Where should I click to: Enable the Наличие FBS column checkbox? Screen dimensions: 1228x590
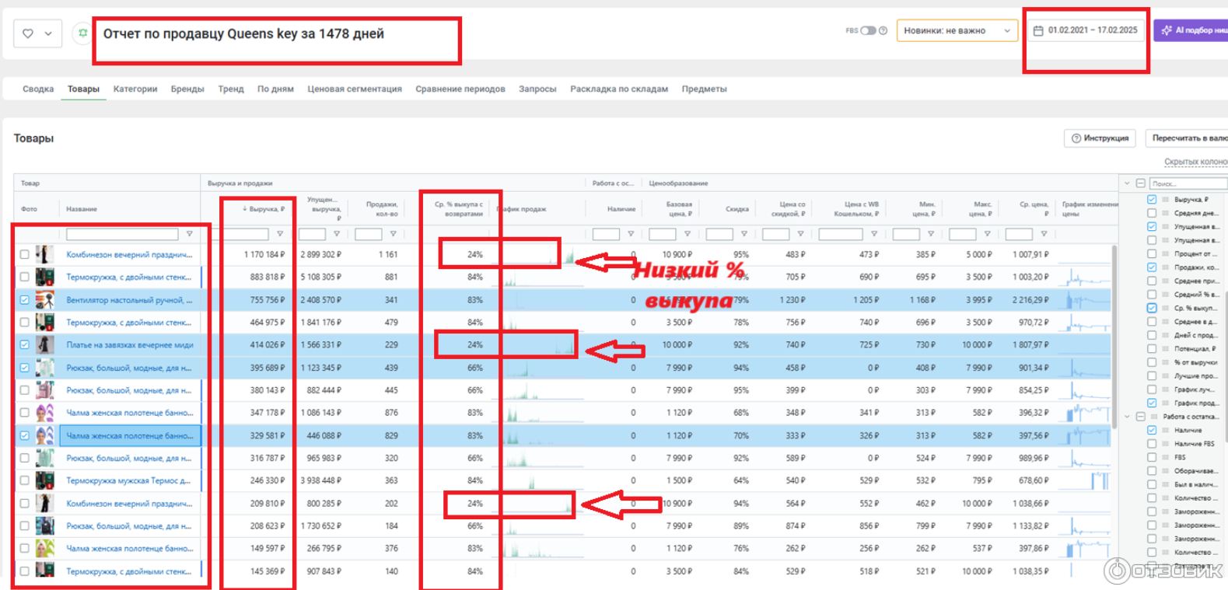click(1152, 444)
